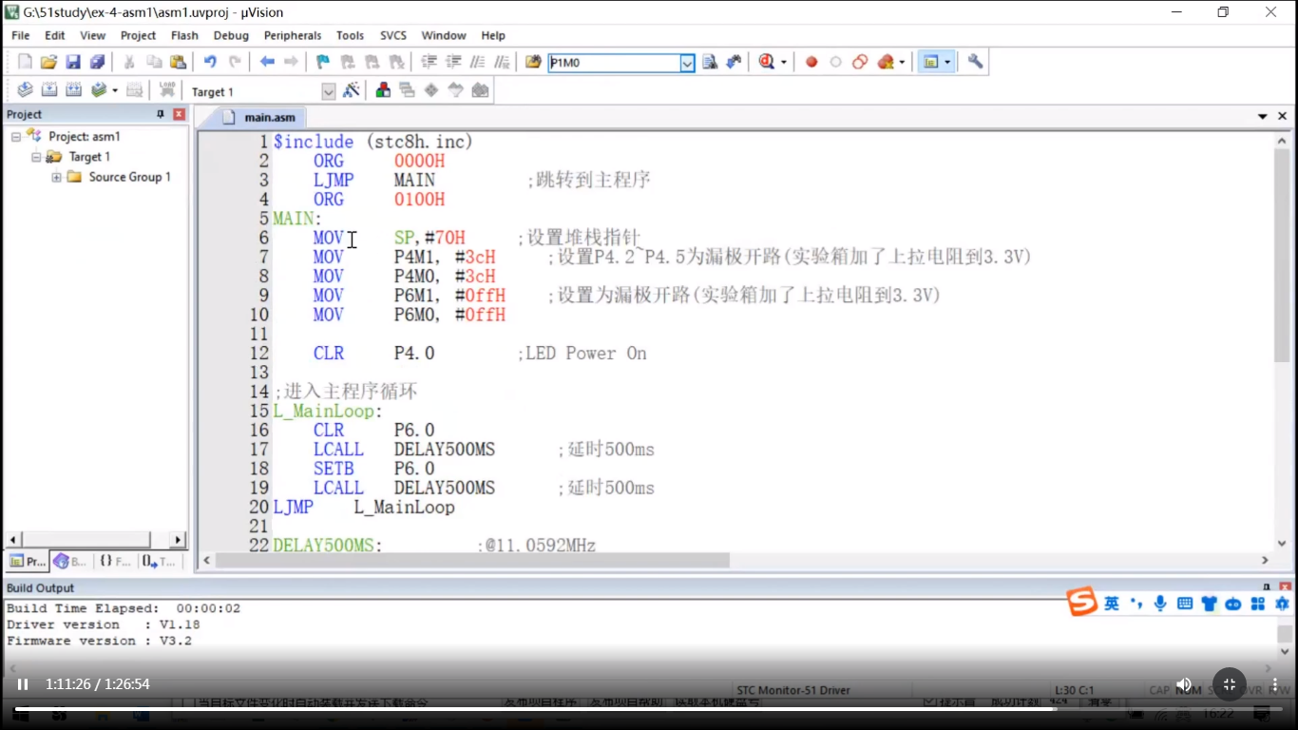Collapse the Target 1 tree node
The height and width of the screenshot is (730, 1298).
(36, 157)
